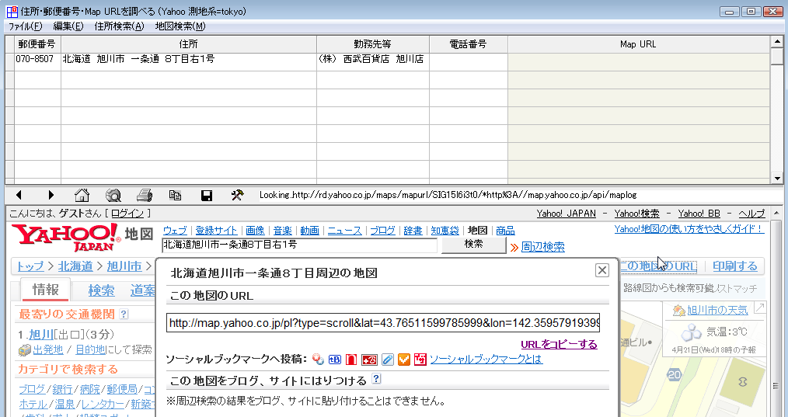Click the 検索 search button
Image resolution: width=788 pixels, height=417 pixels.
473,245
